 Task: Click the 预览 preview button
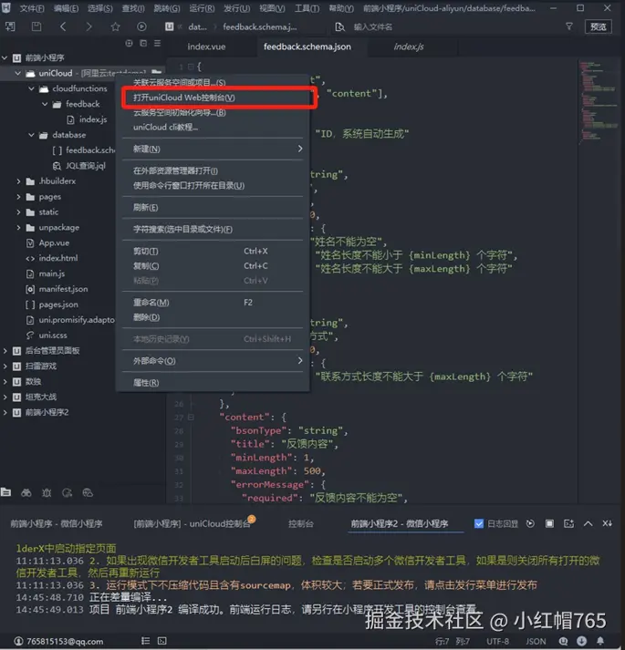tap(598, 26)
